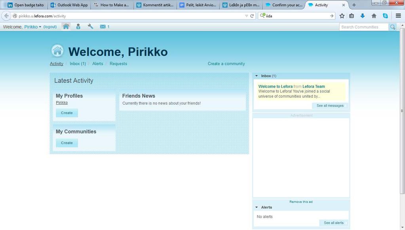Submit browser search with arrow icon
The height and width of the screenshot is (230, 405).
click(x=332, y=16)
